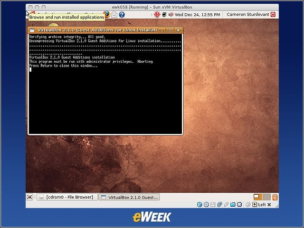
Task: Click the VirtualBox network adapters indicator
Action: point(219,205)
